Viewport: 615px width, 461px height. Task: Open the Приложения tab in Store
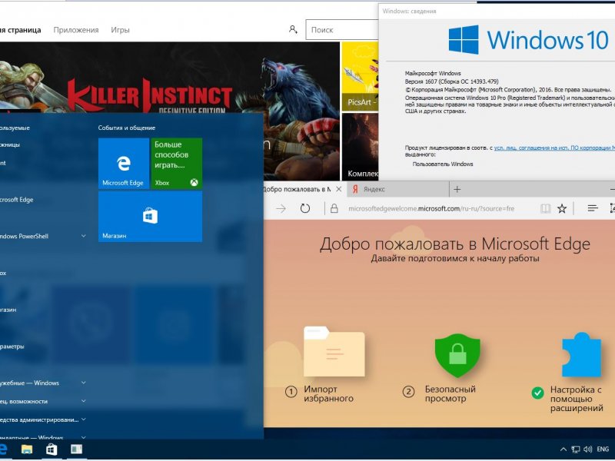pyautogui.click(x=76, y=30)
